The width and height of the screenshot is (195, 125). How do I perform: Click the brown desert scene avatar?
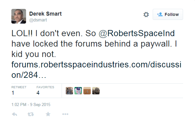pos(87,91)
